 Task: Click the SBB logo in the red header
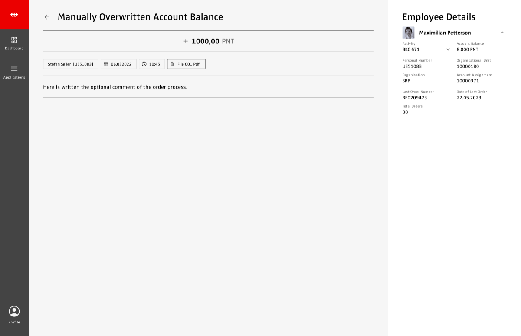(14, 15)
